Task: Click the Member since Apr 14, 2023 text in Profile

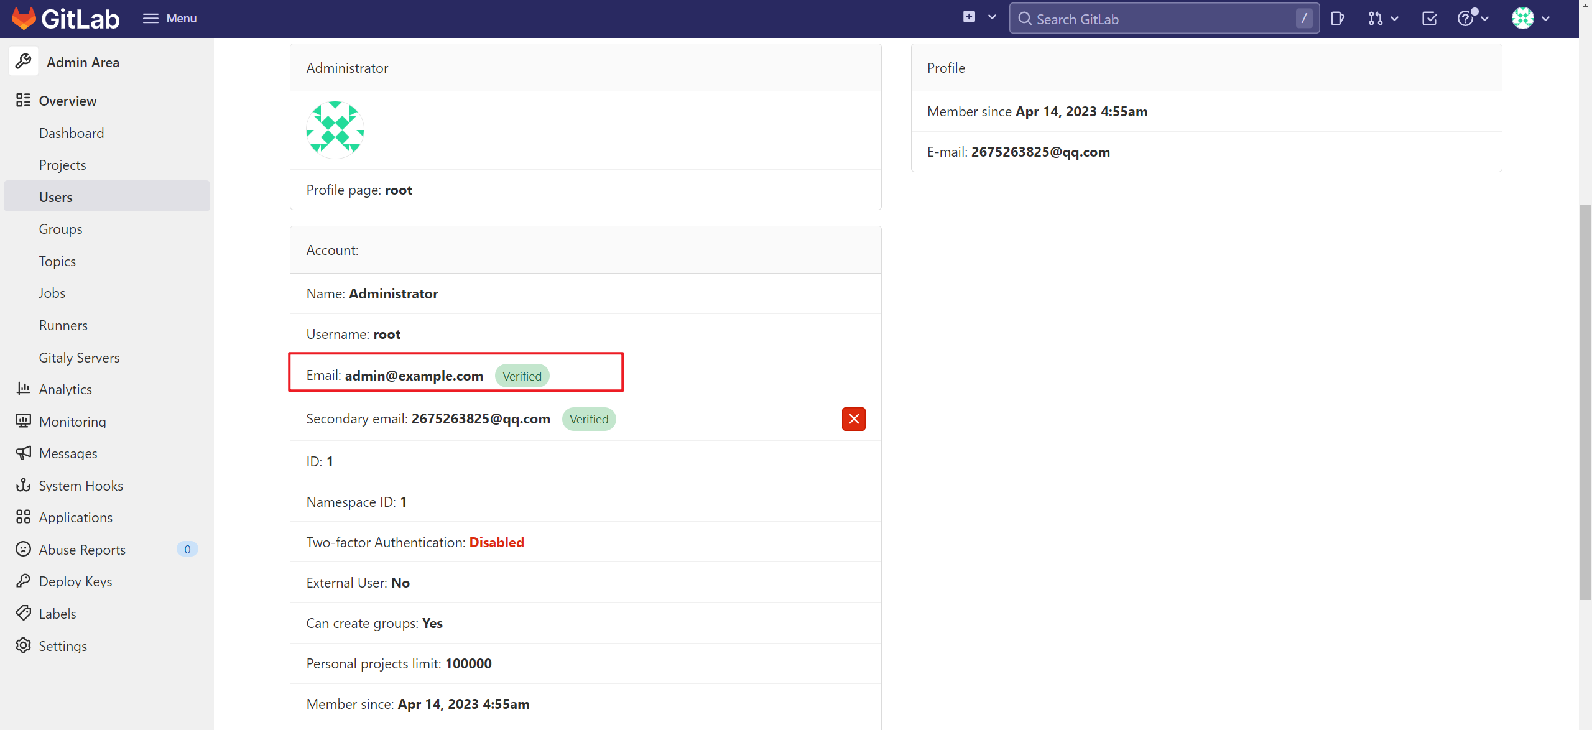Action: coord(1037,111)
